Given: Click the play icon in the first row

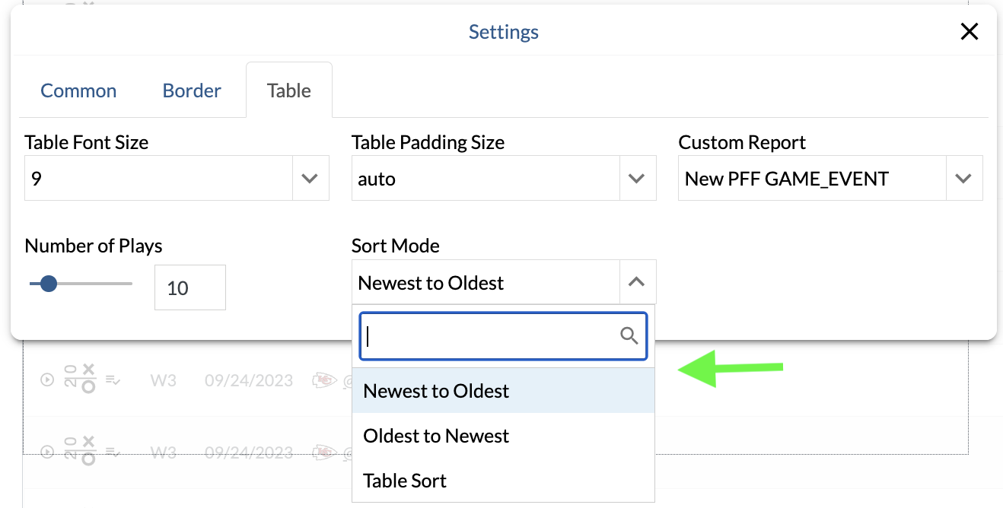Looking at the screenshot, I should pyautogui.click(x=47, y=379).
